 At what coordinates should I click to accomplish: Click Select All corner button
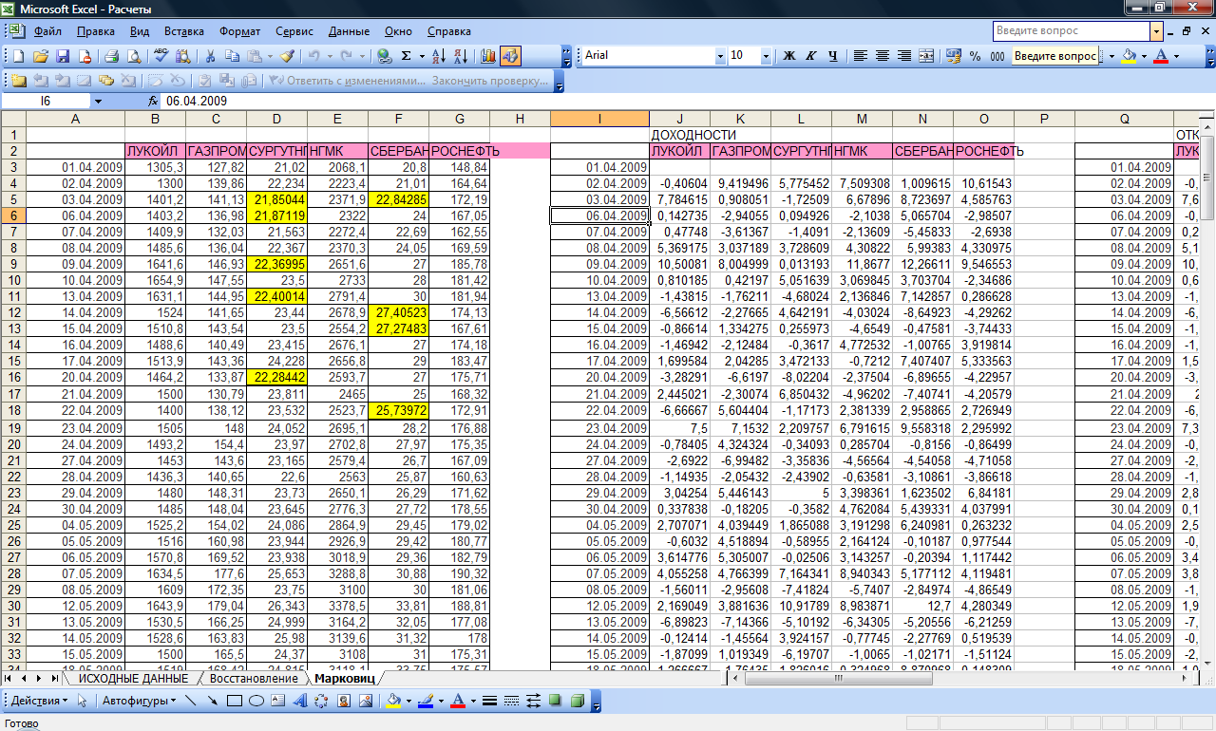coord(13,119)
